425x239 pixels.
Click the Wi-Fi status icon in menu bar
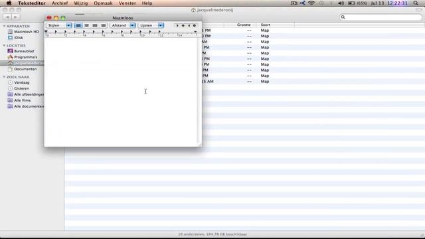311,3
